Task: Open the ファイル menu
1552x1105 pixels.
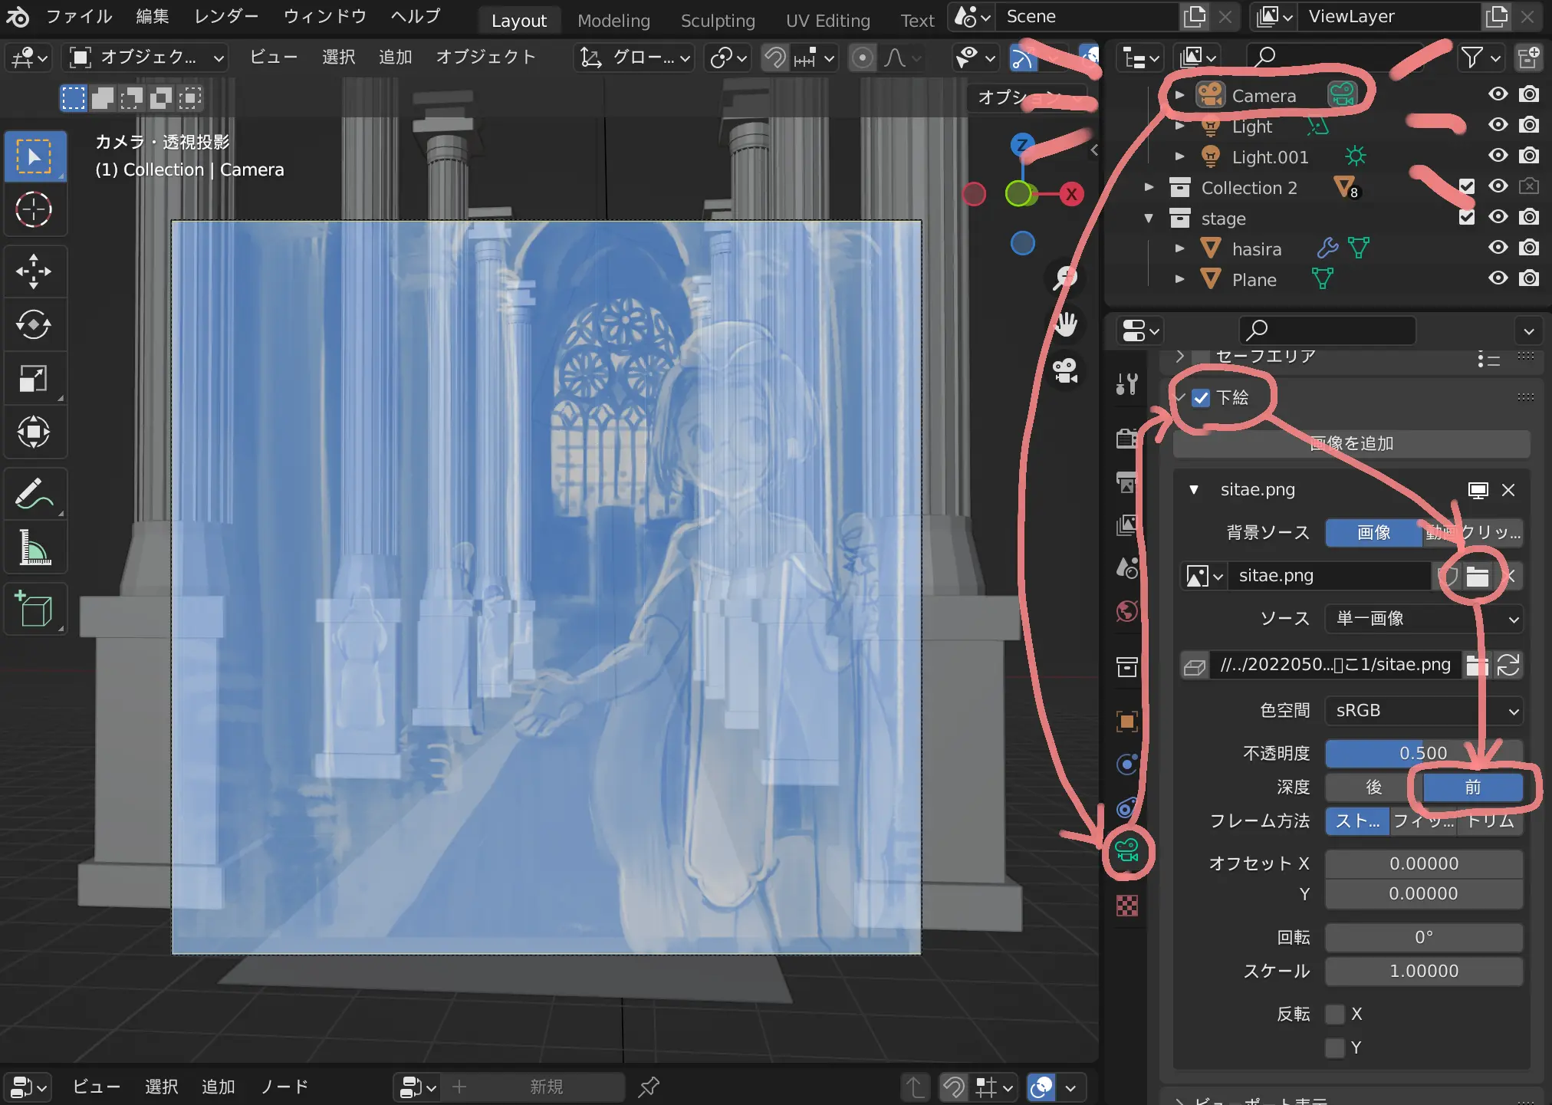Action: click(79, 16)
